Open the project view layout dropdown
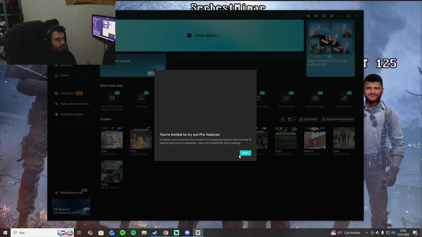Viewport: 422px width, 237px height. (291, 119)
